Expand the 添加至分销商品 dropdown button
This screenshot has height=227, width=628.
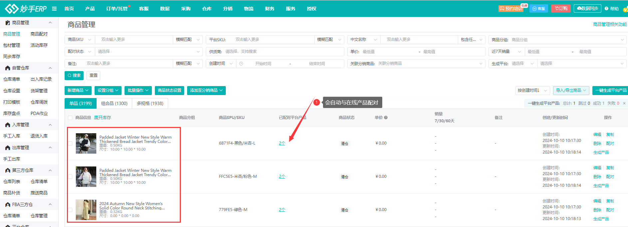coord(206,90)
